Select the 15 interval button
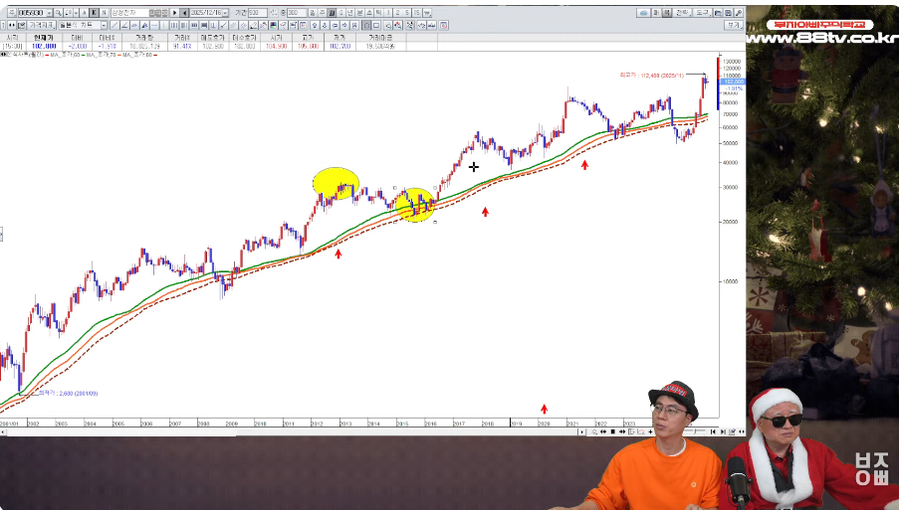 [417, 13]
